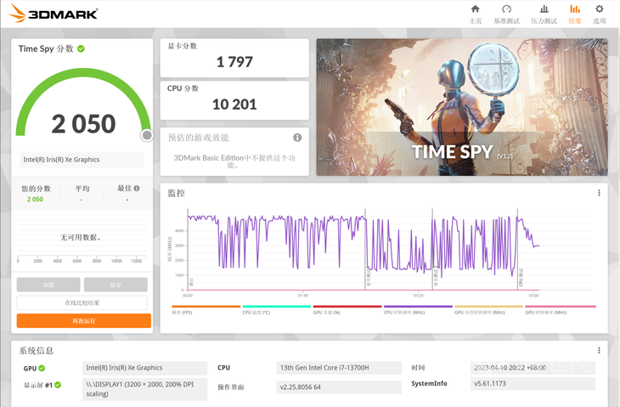Click the Time Spy banner image
The width and height of the screenshot is (620, 407).
[x=462, y=107]
